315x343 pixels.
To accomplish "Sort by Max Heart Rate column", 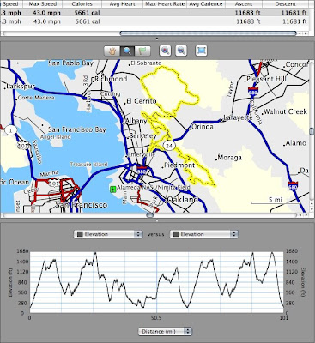I will [x=165, y=4].
